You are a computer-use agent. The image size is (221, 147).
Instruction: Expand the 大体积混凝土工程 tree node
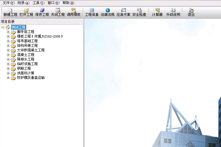(x=8, y=50)
